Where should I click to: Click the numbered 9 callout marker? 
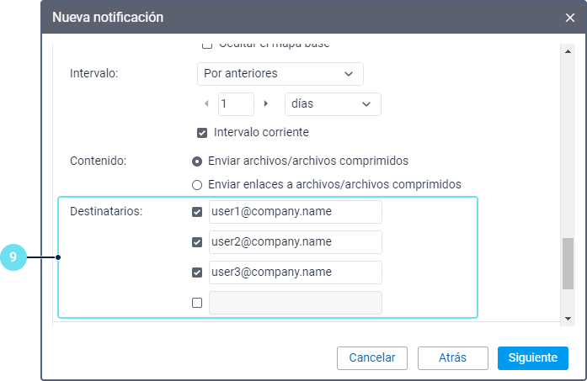pyautogui.click(x=13, y=257)
